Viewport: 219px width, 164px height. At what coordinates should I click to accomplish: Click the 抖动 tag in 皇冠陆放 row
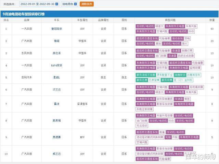pyautogui.click(x=191, y=31)
